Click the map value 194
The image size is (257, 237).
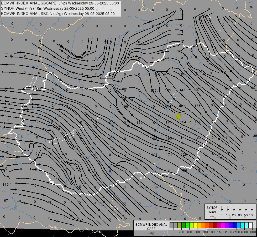(154, 155)
